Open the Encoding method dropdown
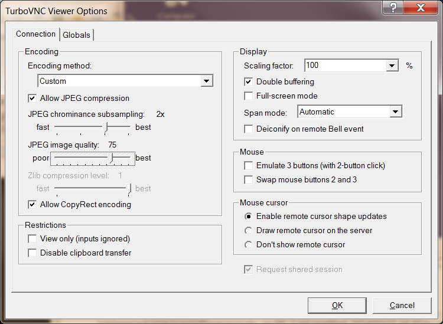The height and width of the screenshot is (324, 443). [125, 81]
